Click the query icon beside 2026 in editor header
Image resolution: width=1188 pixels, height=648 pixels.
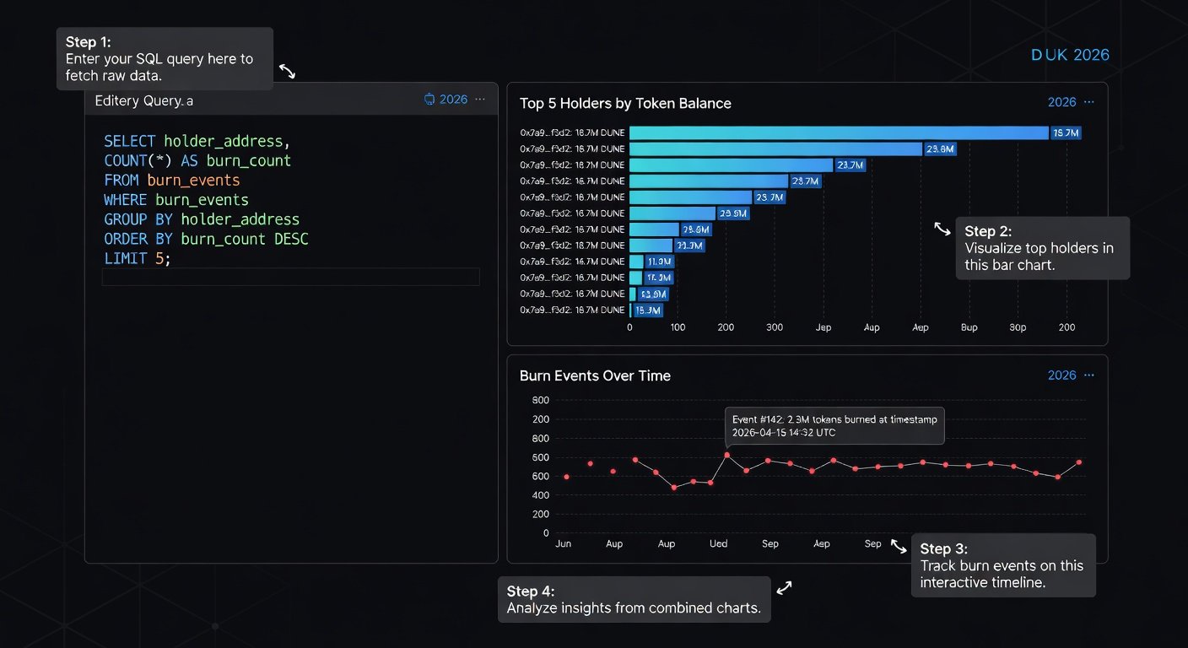[429, 100]
